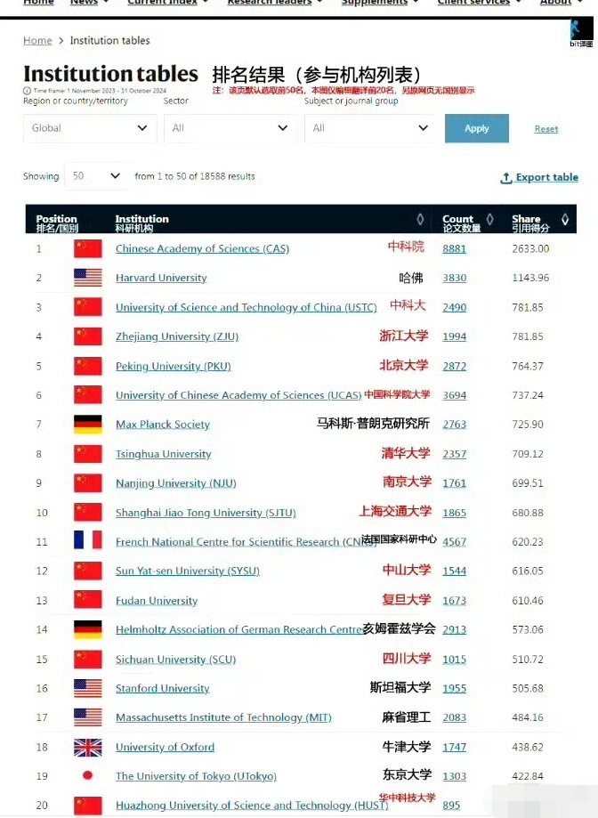Open the Max Planck Society link
Screen dimensions: 598x818
pos(163,425)
